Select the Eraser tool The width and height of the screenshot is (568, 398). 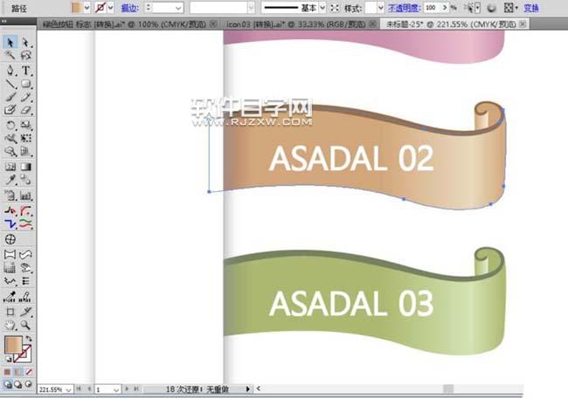(25, 110)
